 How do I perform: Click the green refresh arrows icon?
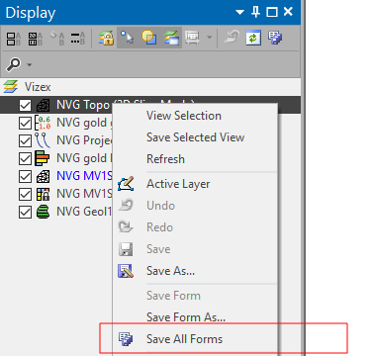point(253,38)
